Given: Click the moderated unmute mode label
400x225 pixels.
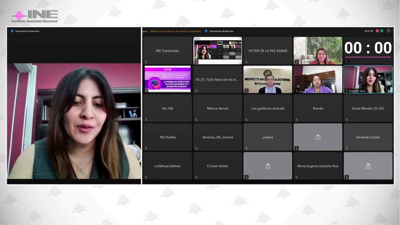Looking at the screenshot, I should (x=175, y=31).
